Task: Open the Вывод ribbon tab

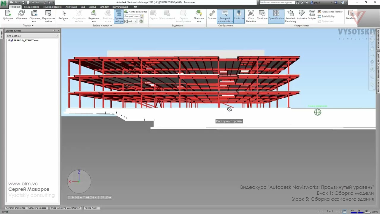Action: [92, 7]
